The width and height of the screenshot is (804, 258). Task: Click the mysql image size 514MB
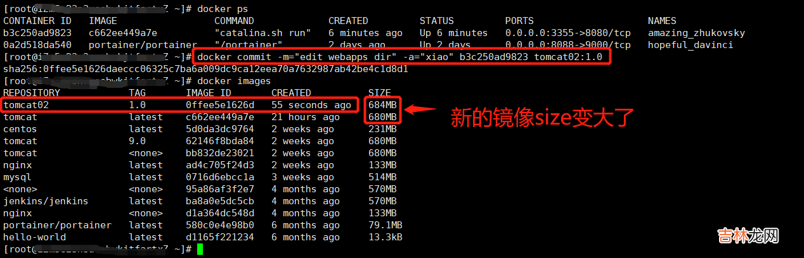point(382,177)
